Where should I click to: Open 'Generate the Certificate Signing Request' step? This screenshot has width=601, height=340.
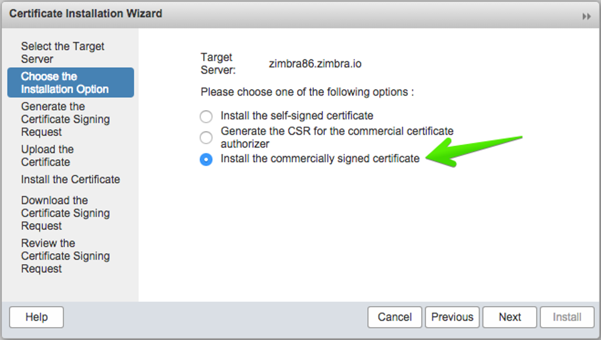65,119
